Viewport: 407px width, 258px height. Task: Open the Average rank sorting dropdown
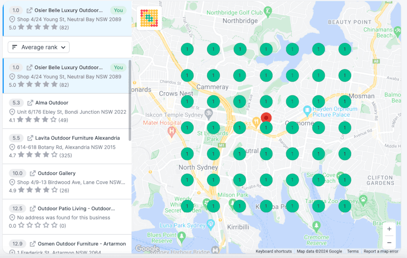(39, 47)
